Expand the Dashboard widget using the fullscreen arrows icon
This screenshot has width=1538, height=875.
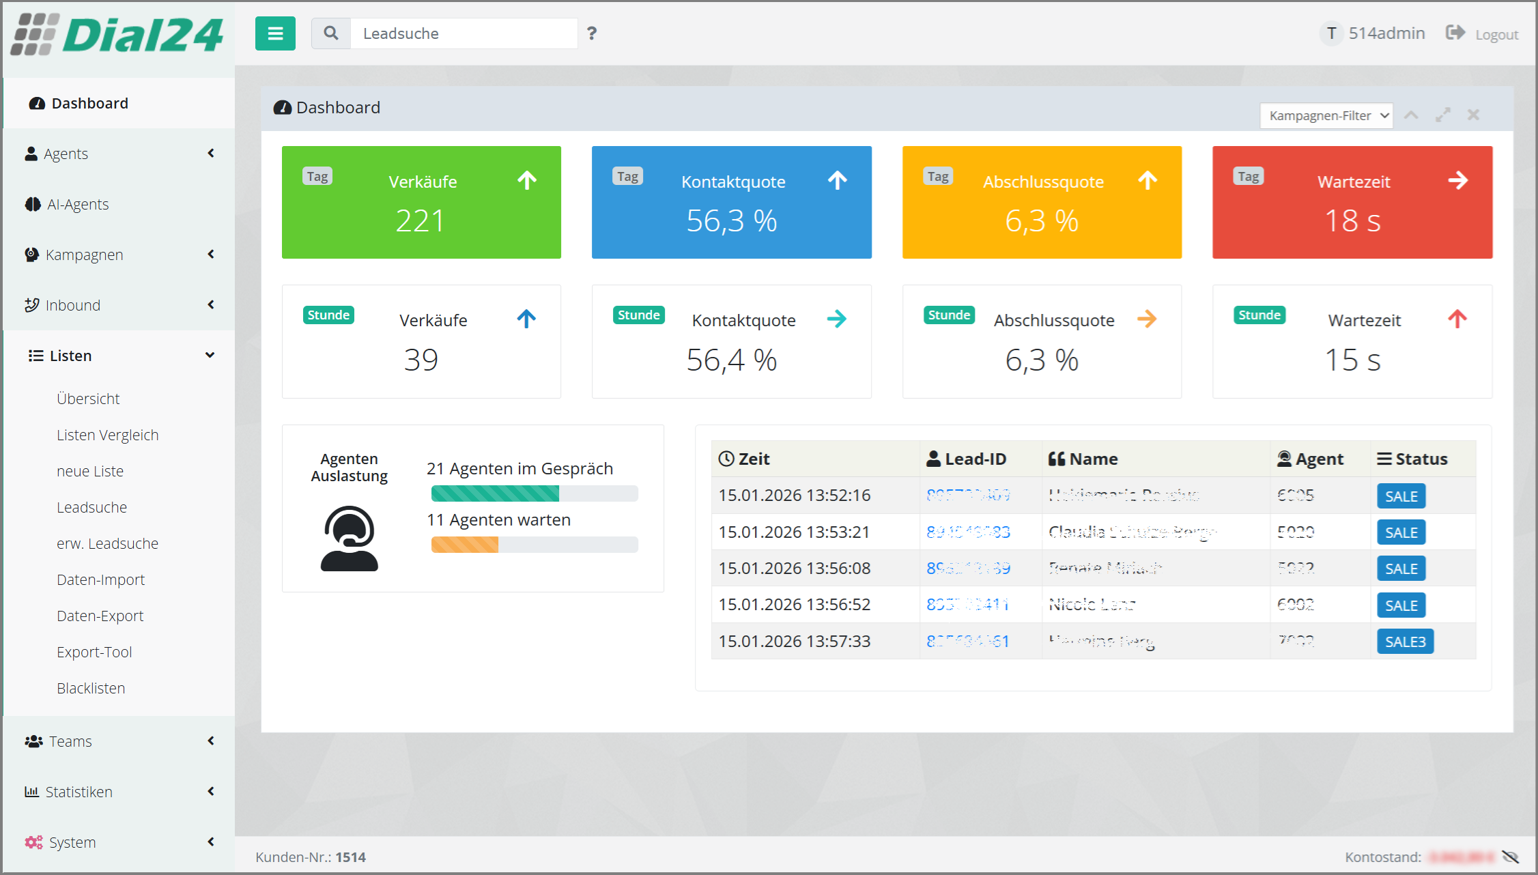(x=1442, y=115)
